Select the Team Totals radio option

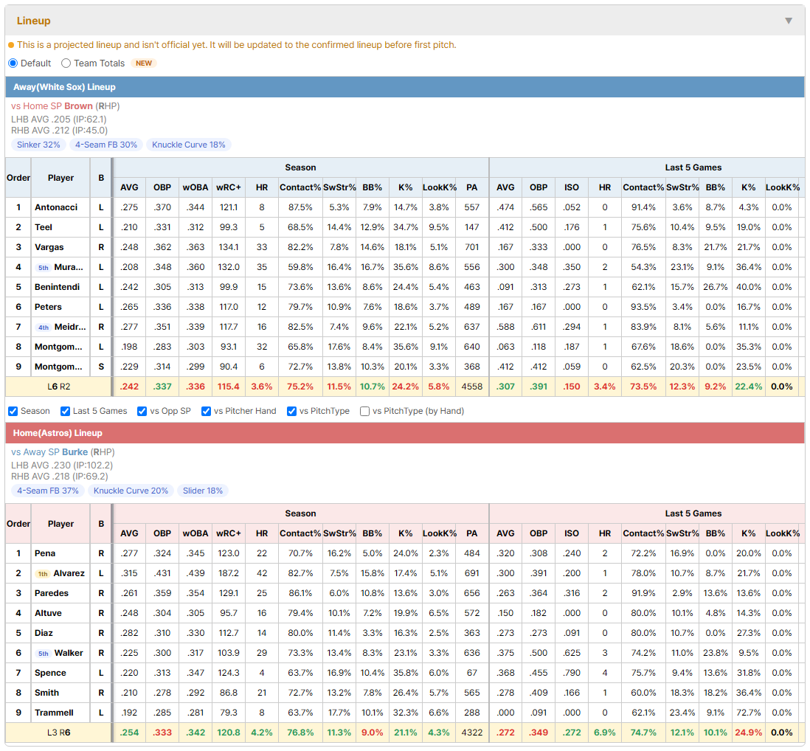[x=66, y=63]
